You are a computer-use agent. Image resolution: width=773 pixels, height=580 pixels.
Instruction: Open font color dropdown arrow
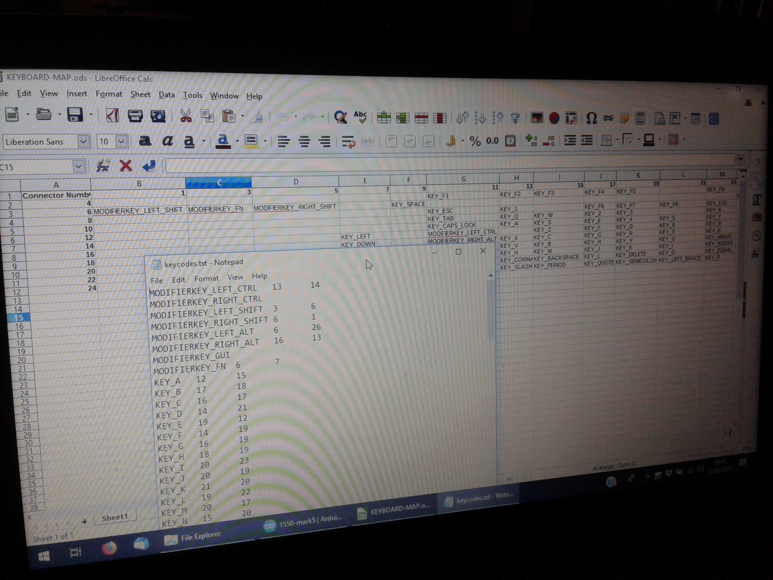click(237, 142)
